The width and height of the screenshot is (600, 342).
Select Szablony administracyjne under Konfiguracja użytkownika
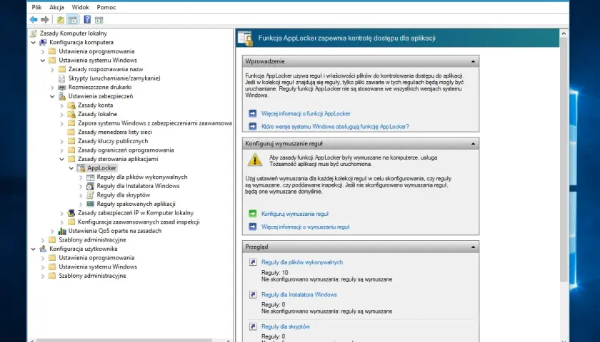pos(92,276)
